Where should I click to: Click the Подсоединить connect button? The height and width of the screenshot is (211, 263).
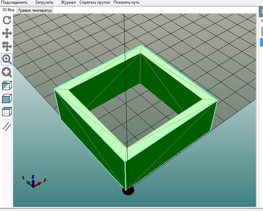coord(14,3)
